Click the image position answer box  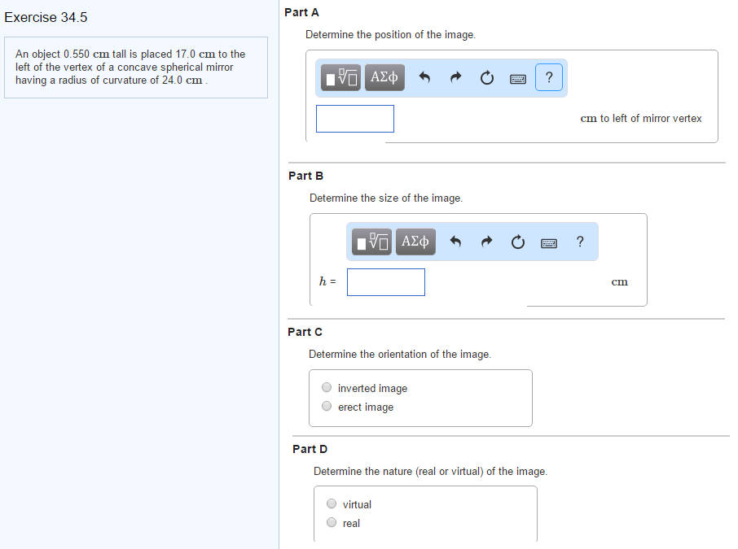tap(355, 119)
